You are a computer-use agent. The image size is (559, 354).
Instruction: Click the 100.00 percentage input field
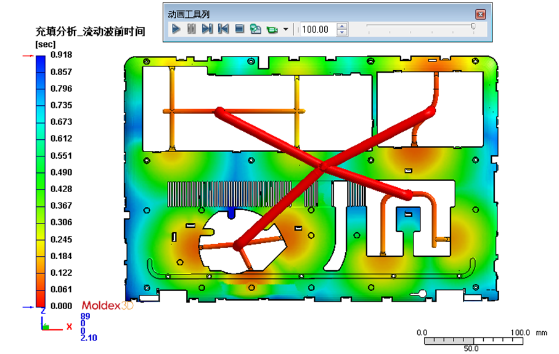[317, 29]
